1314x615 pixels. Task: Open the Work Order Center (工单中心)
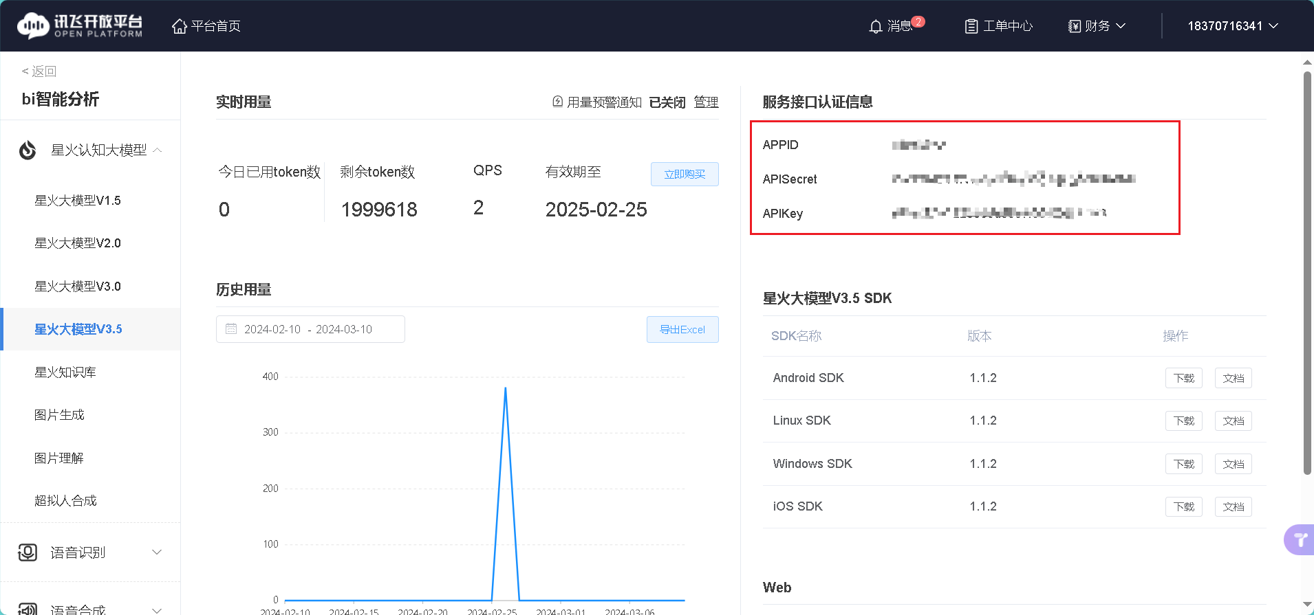pos(999,26)
